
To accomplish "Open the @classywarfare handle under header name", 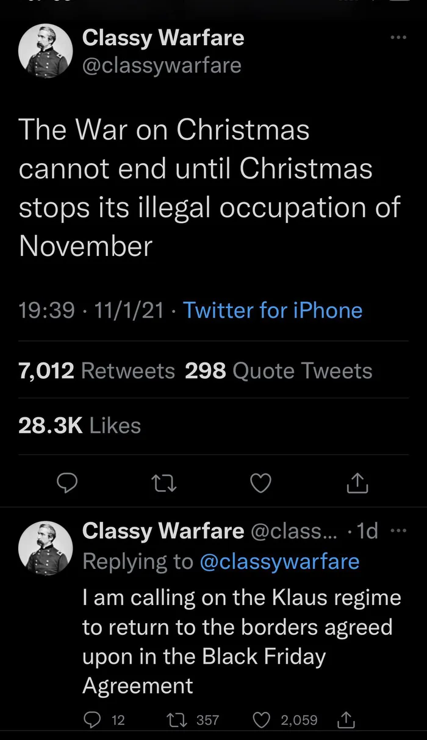I will (x=162, y=65).
